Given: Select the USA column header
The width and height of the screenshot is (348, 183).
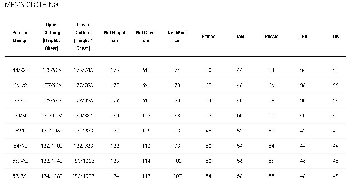Looking at the screenshot, I should click(x=303, y=36).
